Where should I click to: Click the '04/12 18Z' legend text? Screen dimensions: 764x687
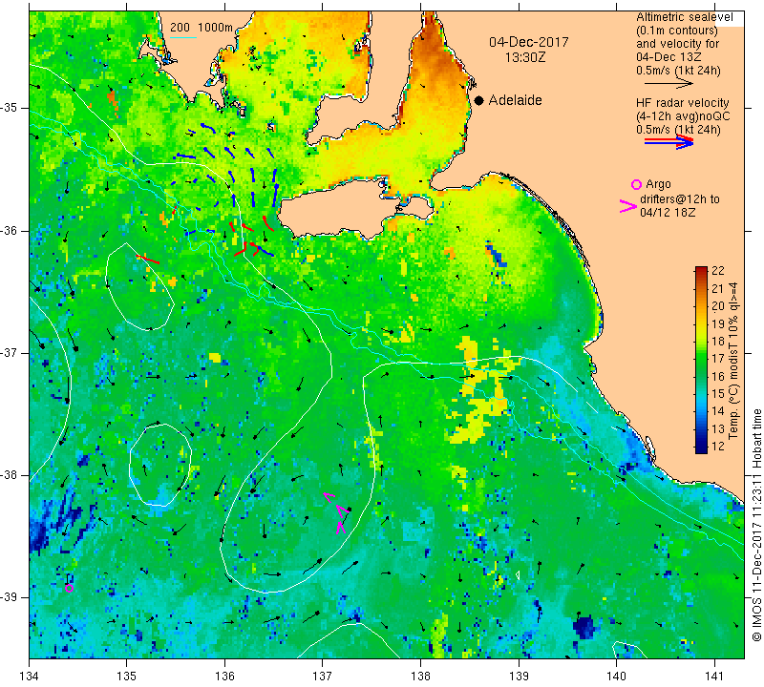click(668, 212)
